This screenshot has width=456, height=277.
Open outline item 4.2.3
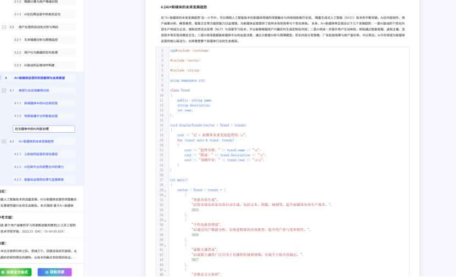(44, 179)
